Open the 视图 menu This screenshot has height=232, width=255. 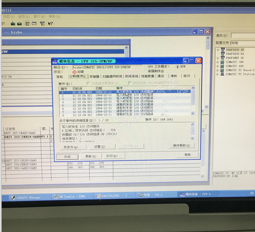(x=9, y=16)
